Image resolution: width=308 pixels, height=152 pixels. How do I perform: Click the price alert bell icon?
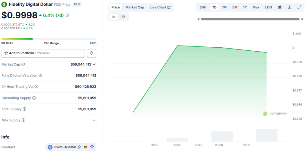point(92,53)
